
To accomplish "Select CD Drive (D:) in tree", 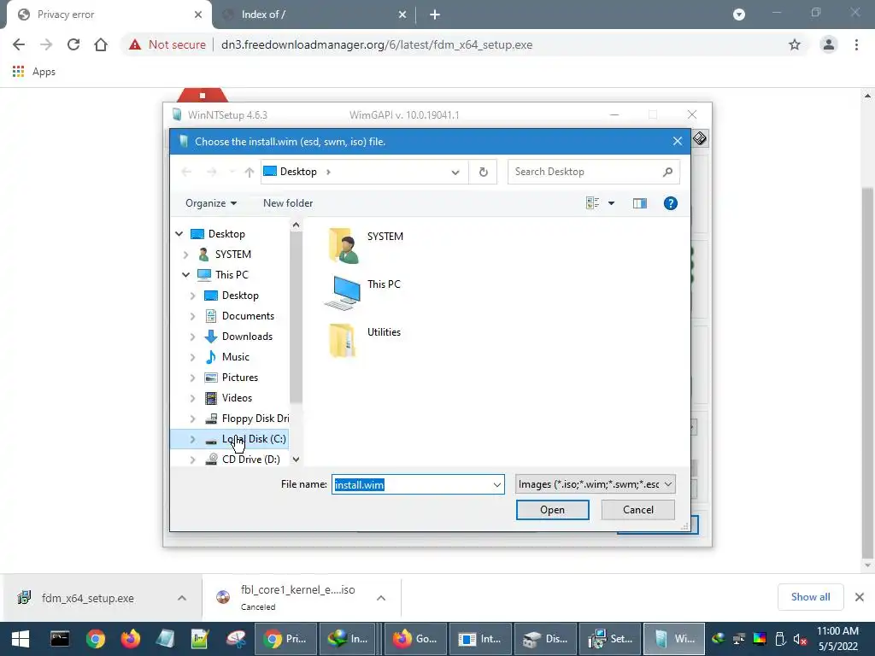I will (250, 460).
